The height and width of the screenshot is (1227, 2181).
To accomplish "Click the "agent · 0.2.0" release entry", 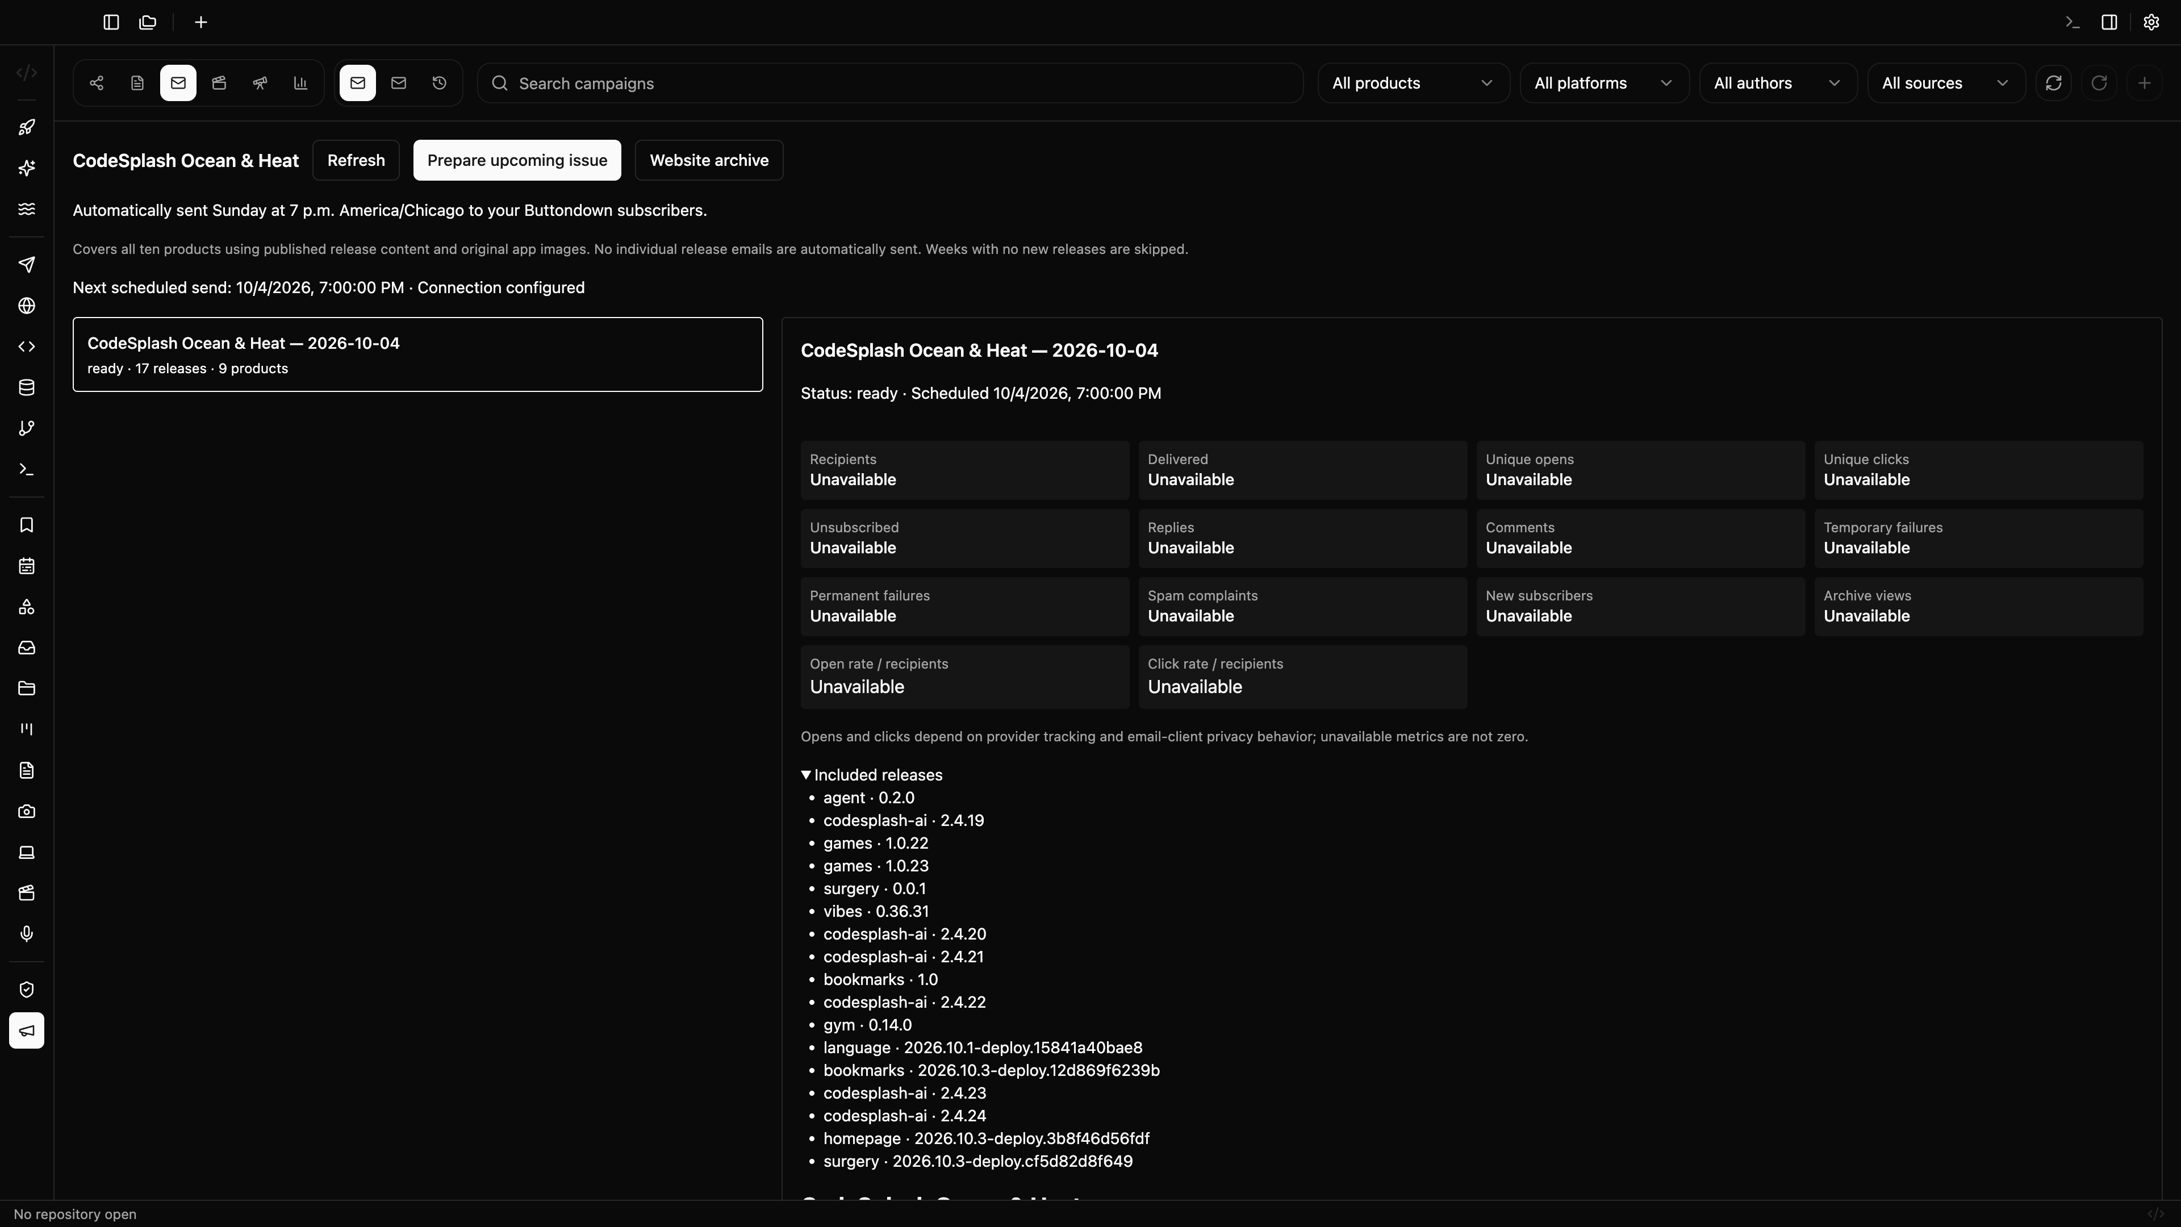I will (x=868, y=798).
